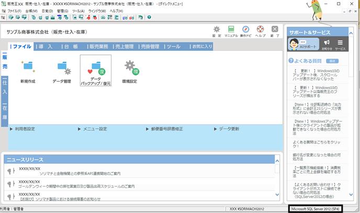Select the ファイル tab in direct menu

(20, 47)
